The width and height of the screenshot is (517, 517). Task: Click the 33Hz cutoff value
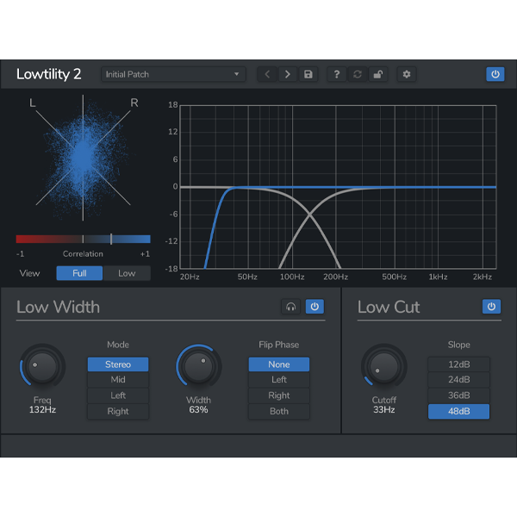384,410
